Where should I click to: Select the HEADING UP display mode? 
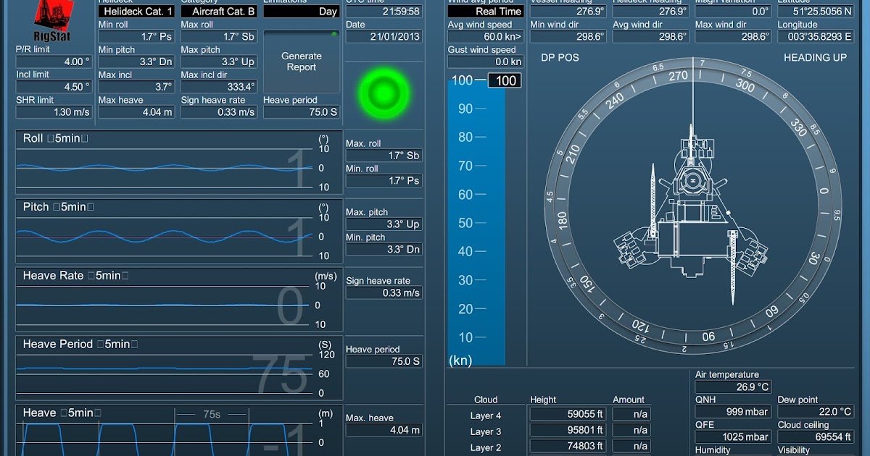click(813, 58)
